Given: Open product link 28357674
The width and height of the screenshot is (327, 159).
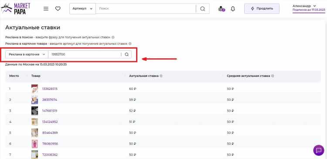Looking at the screenshot, I should click(x=50, y=100).
